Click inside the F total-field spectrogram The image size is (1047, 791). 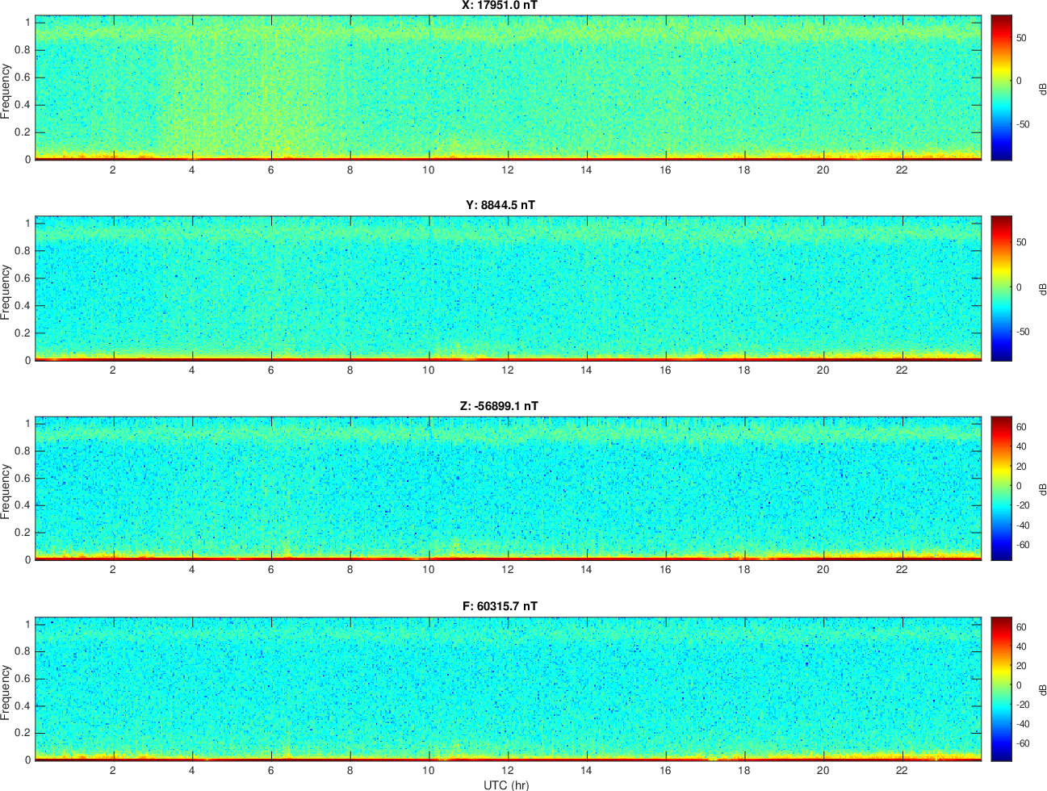[x=509, y=688]
